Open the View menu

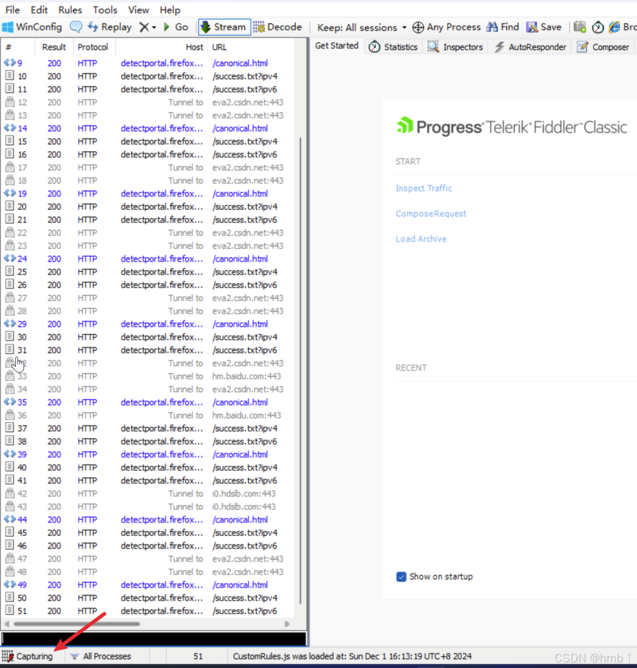[139, 10]
